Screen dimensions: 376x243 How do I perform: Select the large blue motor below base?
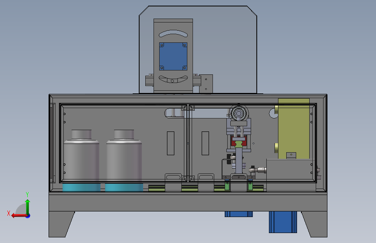(x=283, y=222)
